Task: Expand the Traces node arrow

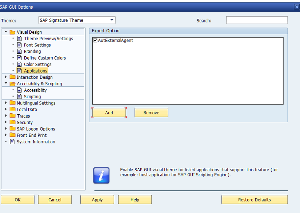Action: [x=6, y=116]
